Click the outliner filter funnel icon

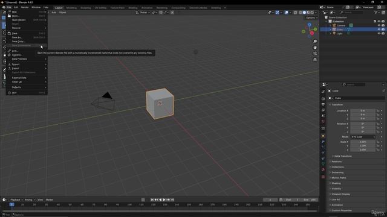376,12
